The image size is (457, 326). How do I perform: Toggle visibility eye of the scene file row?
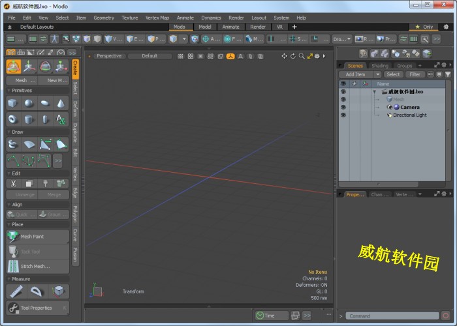tap(343, 91)
